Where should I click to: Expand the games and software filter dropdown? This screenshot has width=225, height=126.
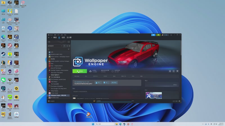pyautogui.click(x=55, y=46)
